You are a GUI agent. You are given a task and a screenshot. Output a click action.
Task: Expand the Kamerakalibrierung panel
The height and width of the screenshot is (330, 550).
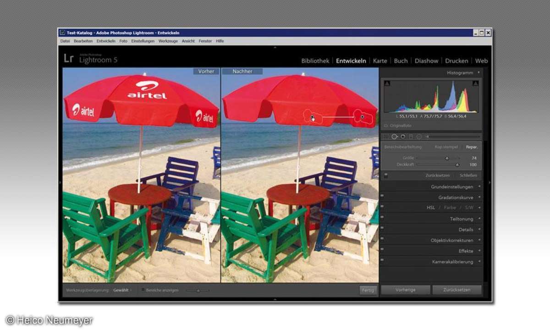(479, 261)
